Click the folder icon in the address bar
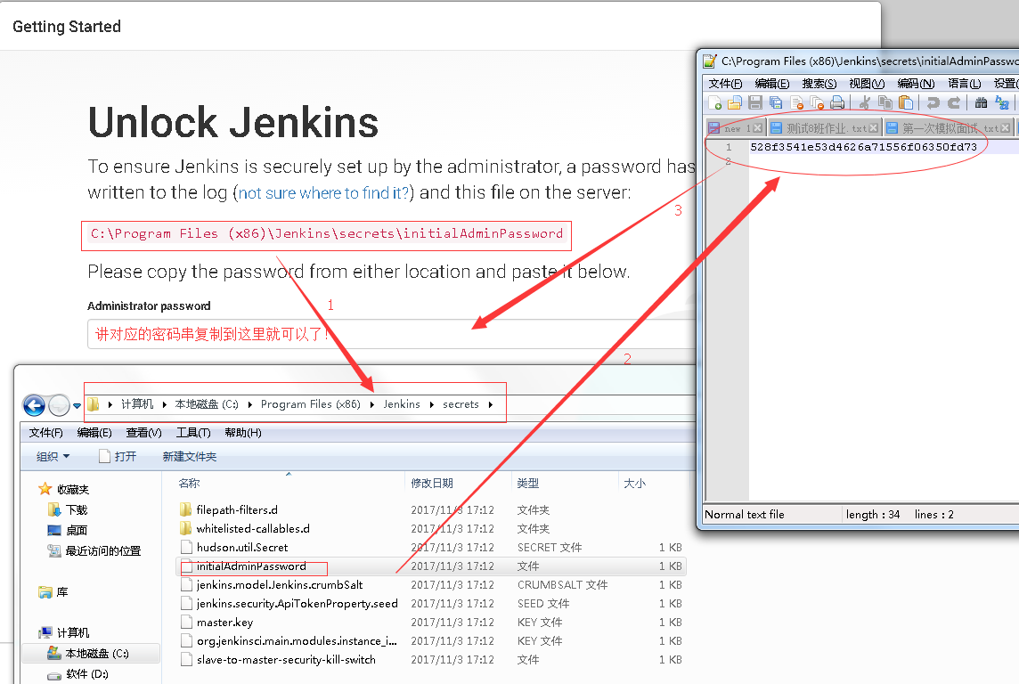This screenshot has height=684, width=1019. 94,404
